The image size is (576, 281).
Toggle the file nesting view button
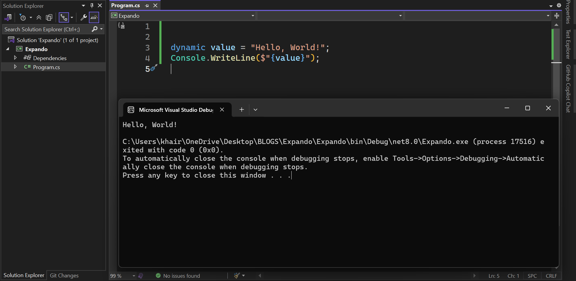(x=64, y=18)
